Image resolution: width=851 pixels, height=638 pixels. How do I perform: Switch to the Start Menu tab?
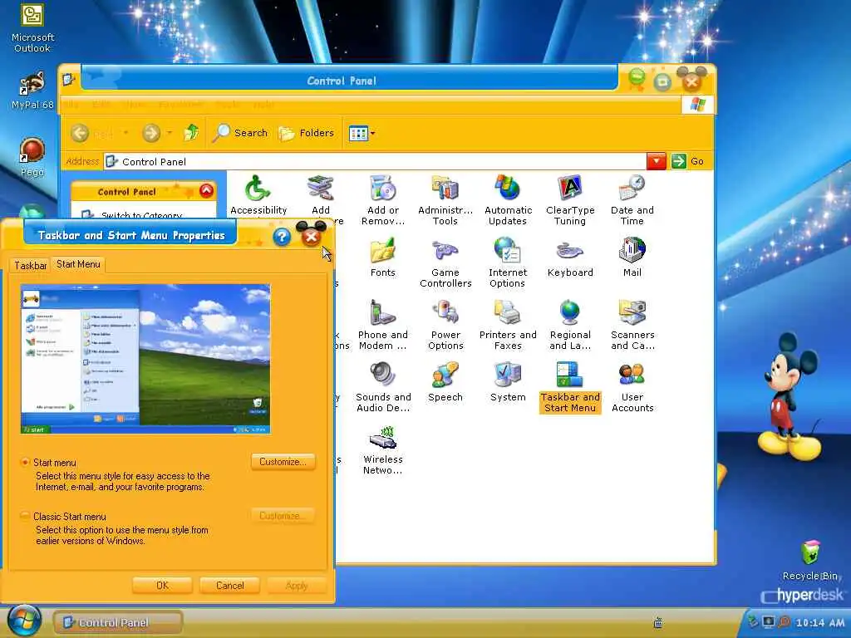(x=78, y=264)
